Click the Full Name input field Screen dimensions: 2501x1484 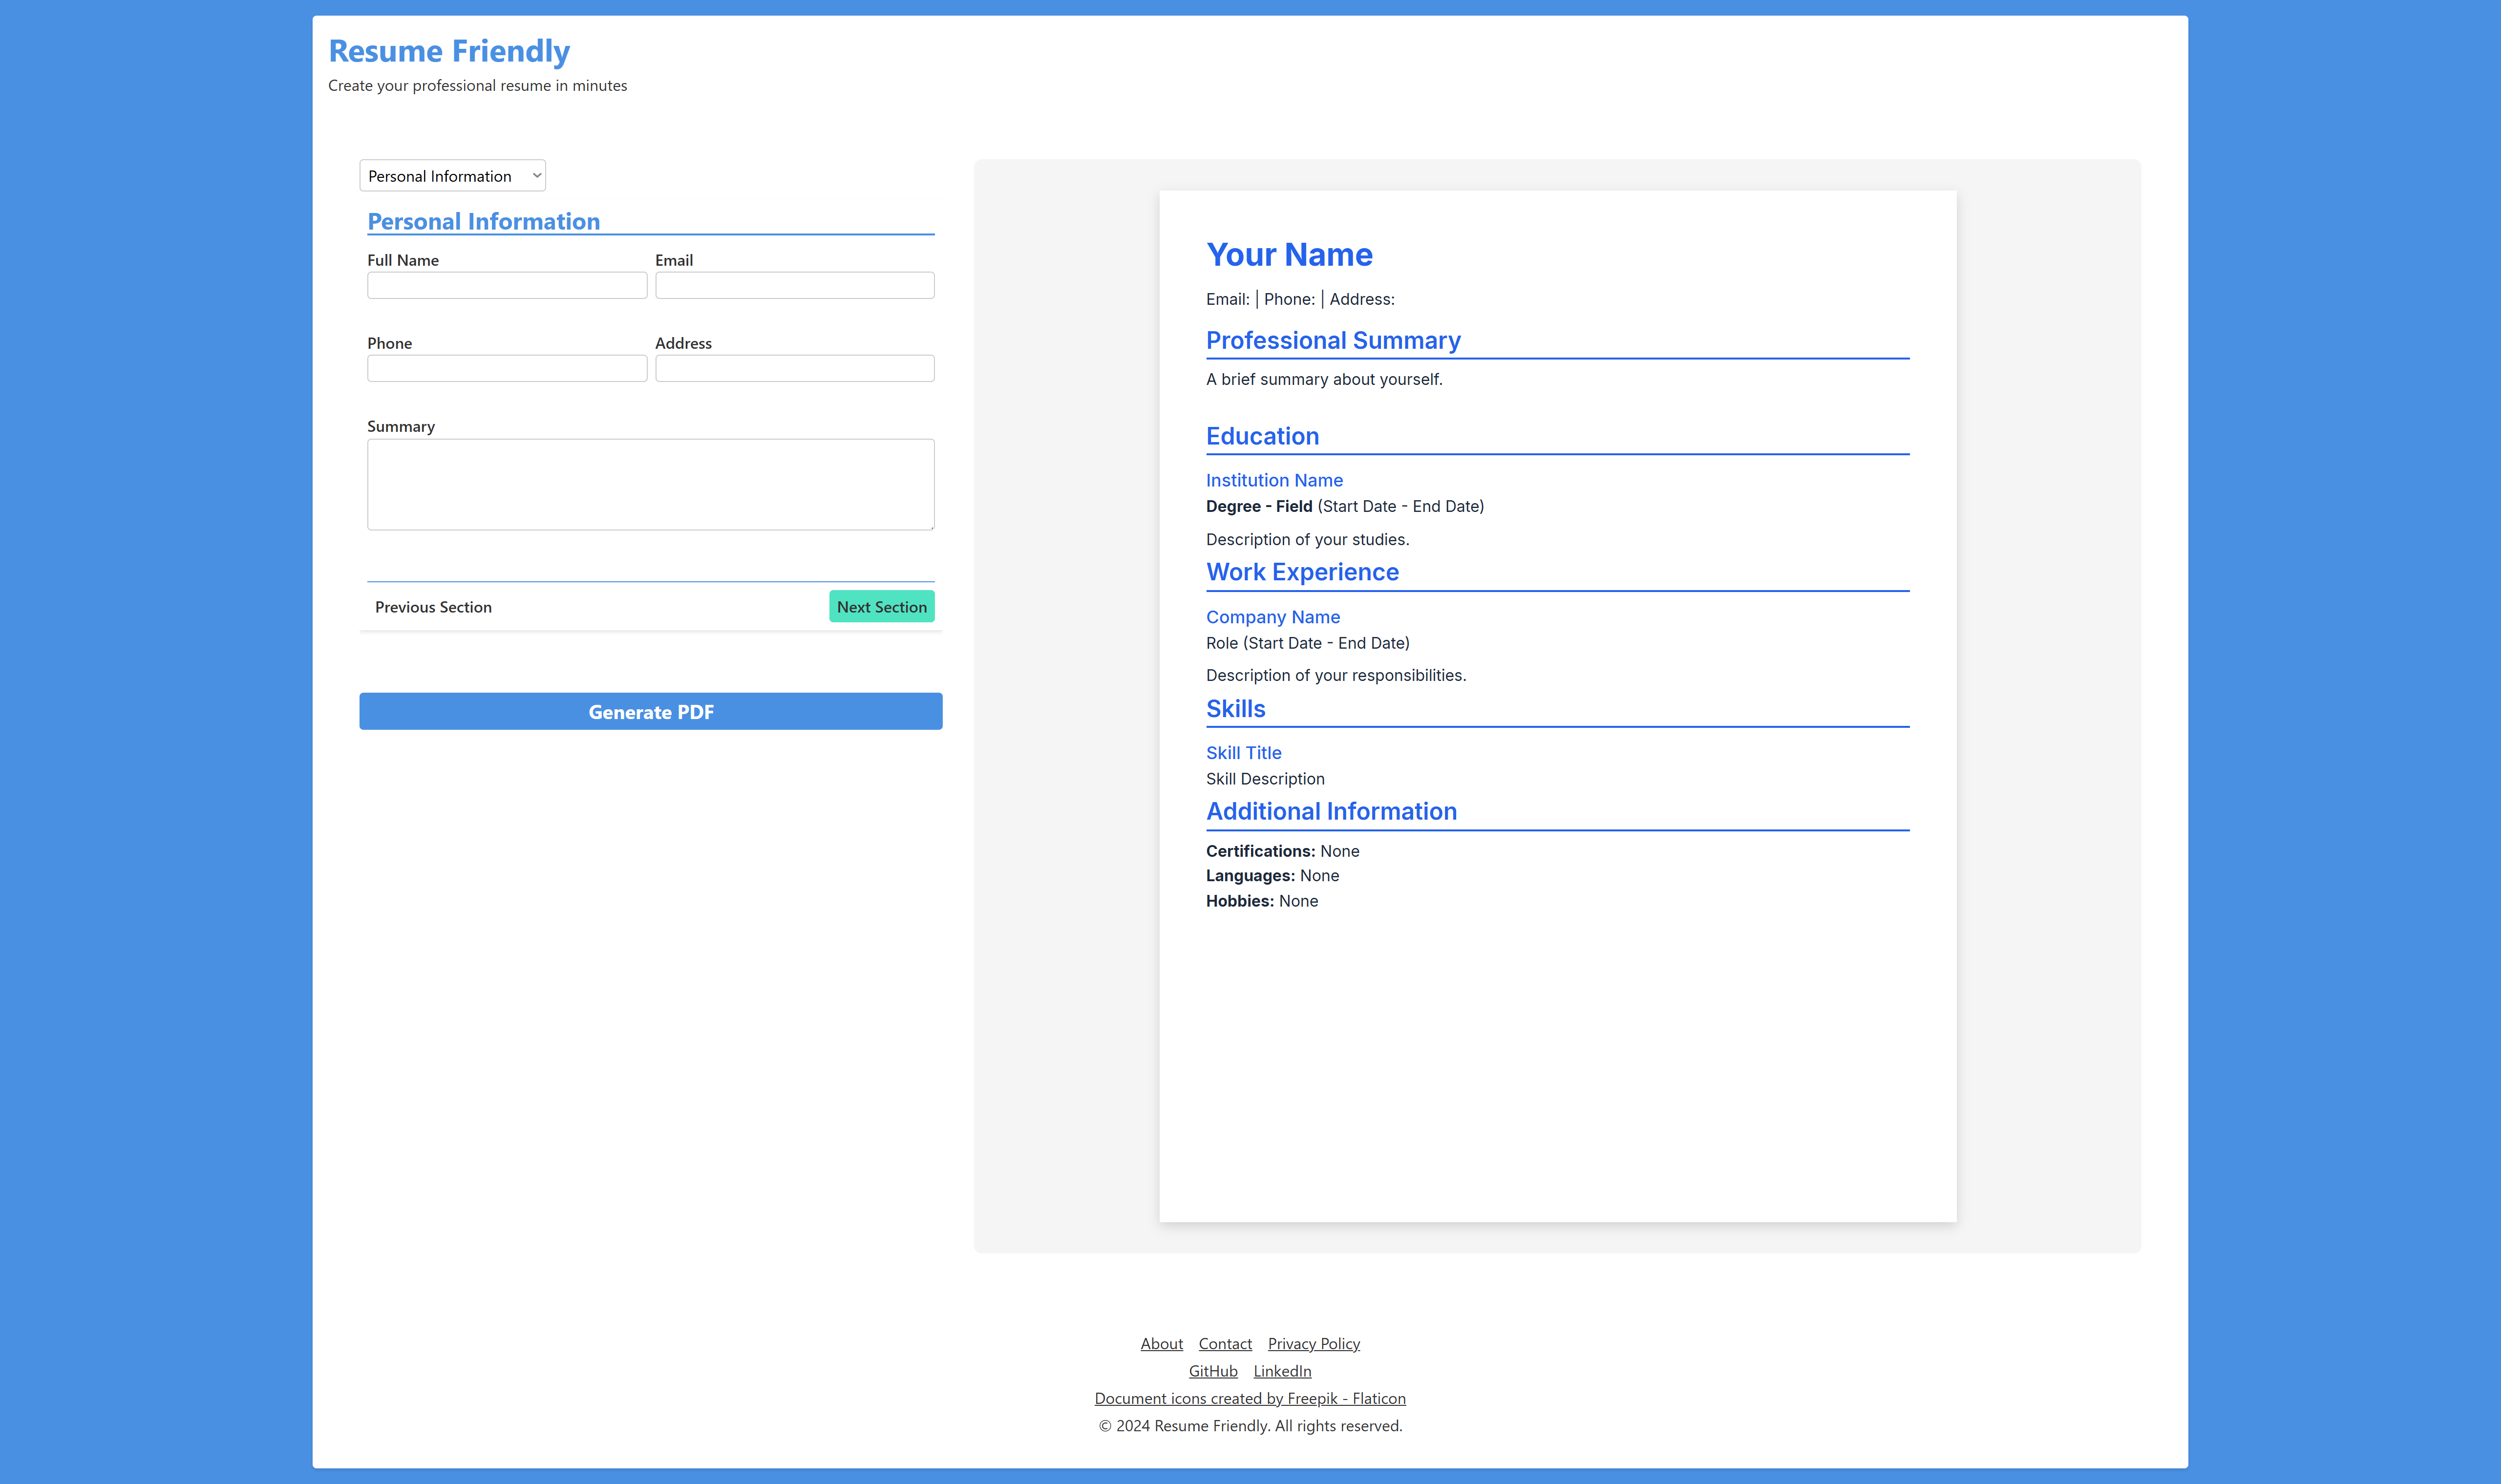[x=507, y=286]
